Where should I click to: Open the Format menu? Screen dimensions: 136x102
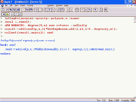point(30,5)
